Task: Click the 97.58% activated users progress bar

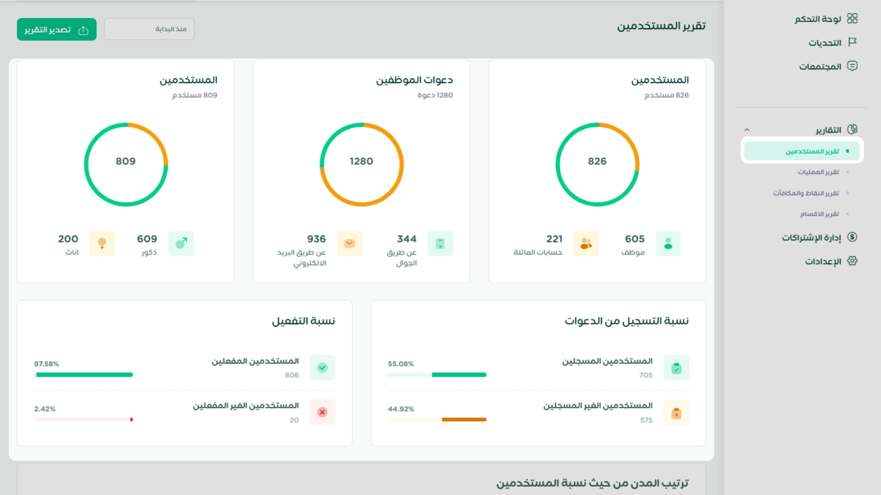Action: coord(84,375)
